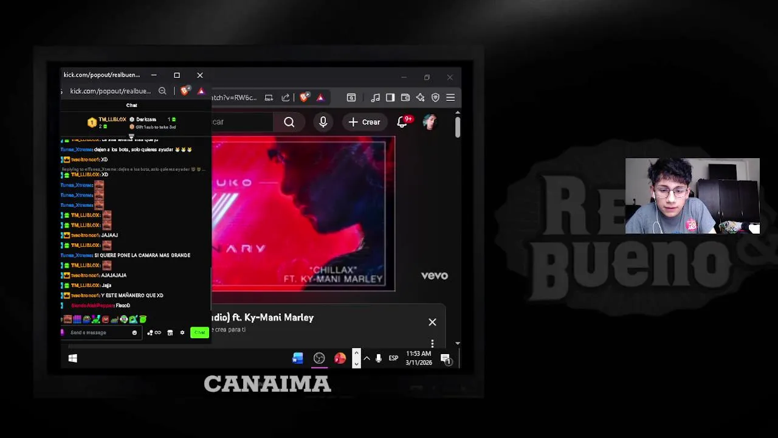This screenshot has width=778, height=438.
Task: Close the Ky-Mani Marley info panel with X
Action: (x=432, y=322)
